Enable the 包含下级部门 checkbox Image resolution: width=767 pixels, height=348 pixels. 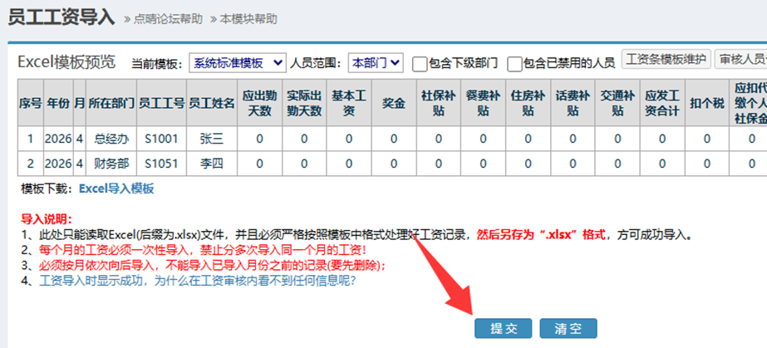421,63
